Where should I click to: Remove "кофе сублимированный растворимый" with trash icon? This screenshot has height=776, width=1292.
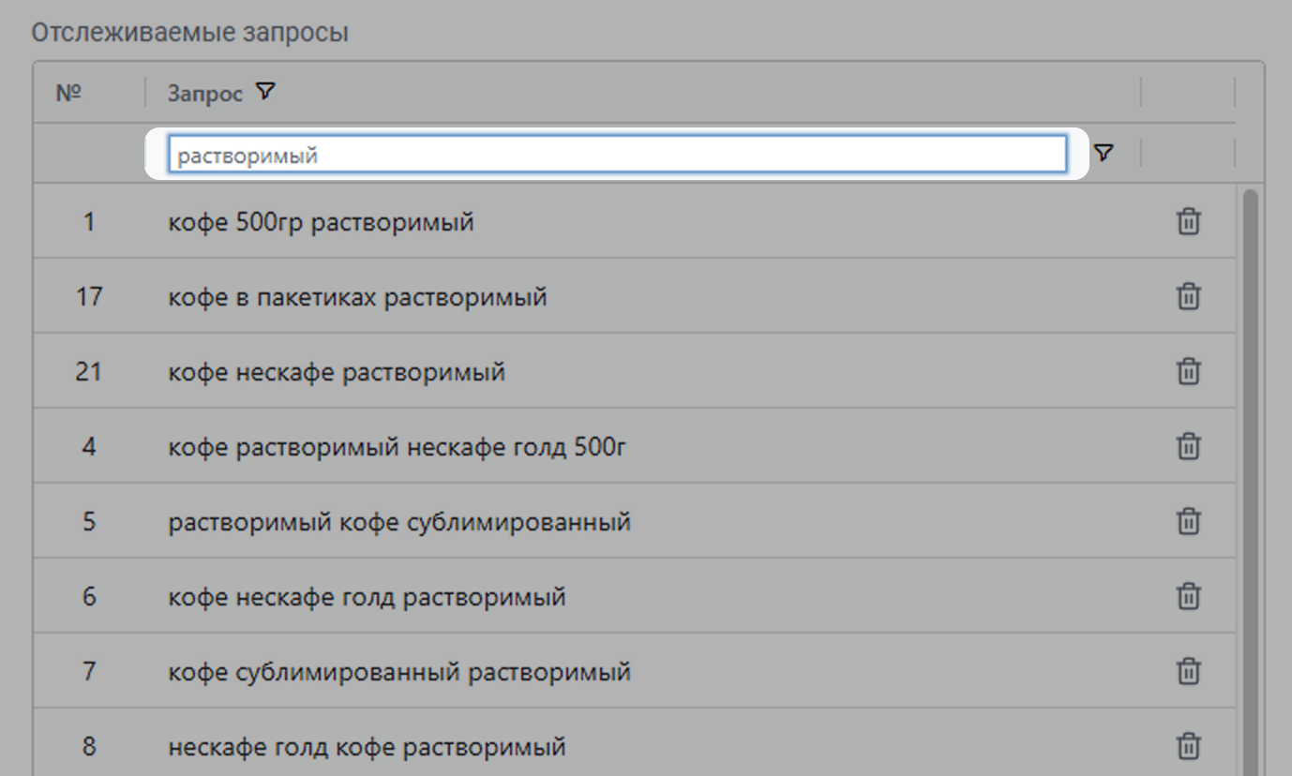coord(1188,671)
